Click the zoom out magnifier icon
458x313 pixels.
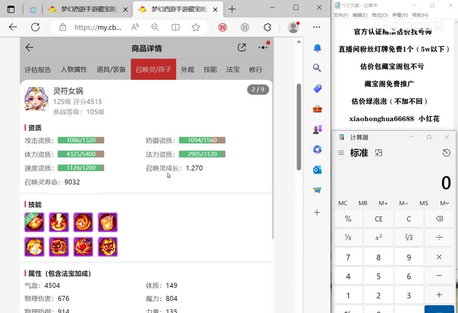(x=155, y=27)
